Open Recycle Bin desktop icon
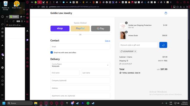The image size is (190, 106). click(x=6, y=5)
